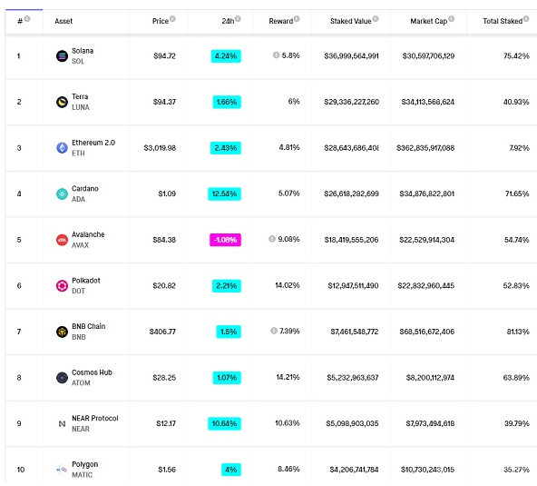Open the Avalanche asset page link

(x=88, y=234)
